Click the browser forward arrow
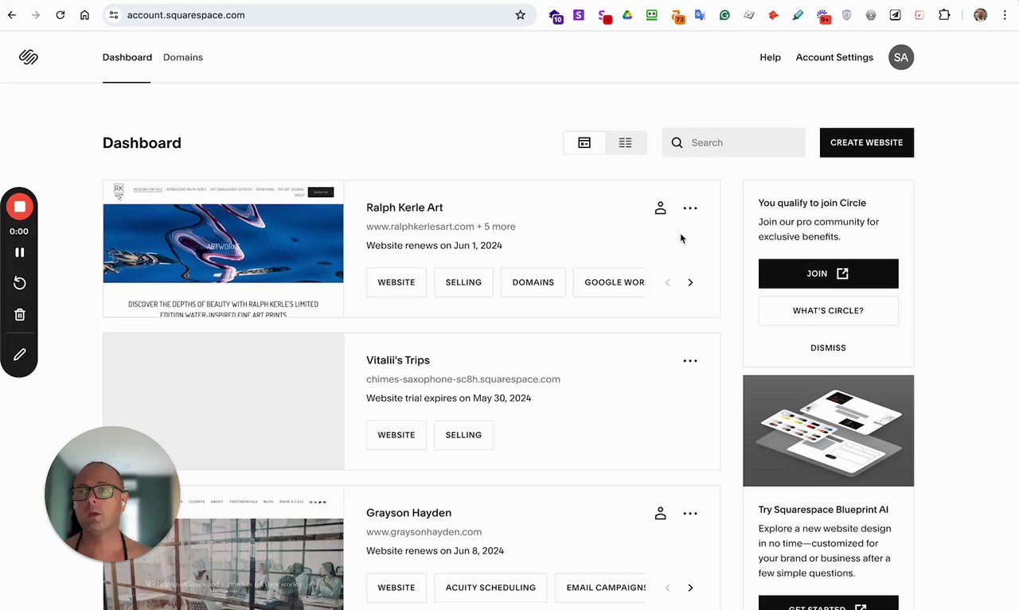This screenshot has width=1019, height=610. click(36, 15)
